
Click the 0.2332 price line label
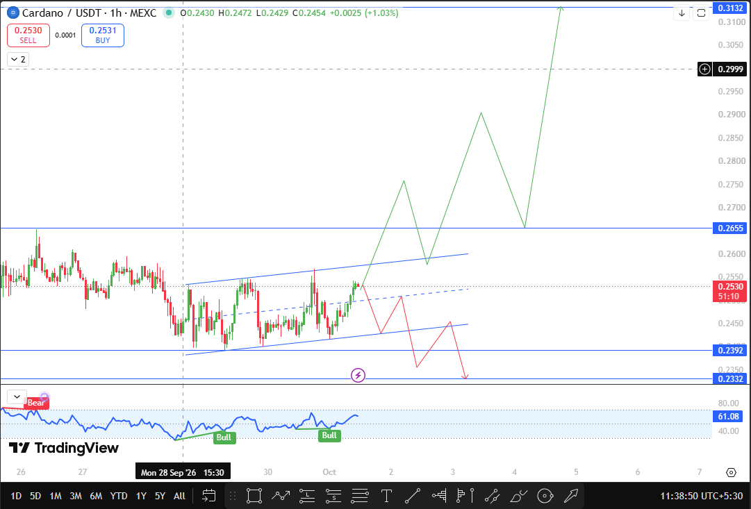click(730, 379)
